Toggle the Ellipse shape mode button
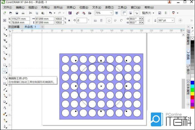 109,20
